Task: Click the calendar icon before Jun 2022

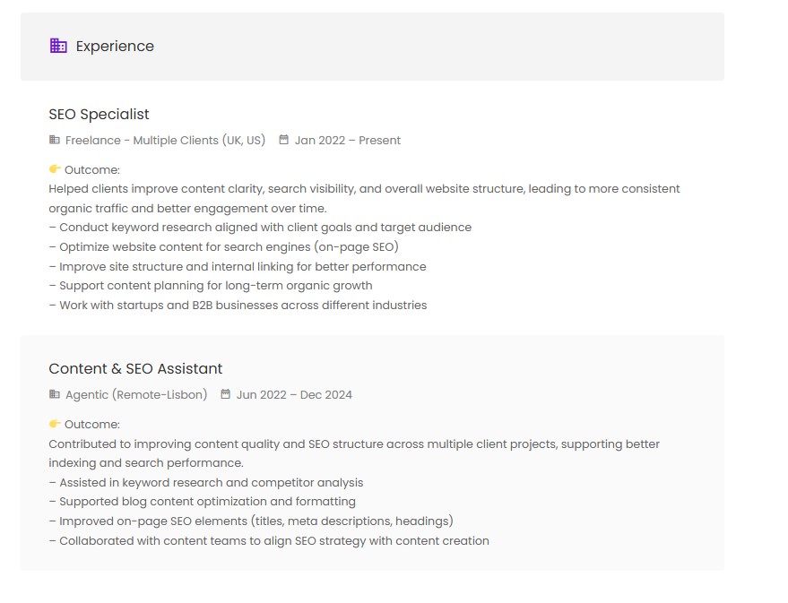Action: tap(226, 394)
